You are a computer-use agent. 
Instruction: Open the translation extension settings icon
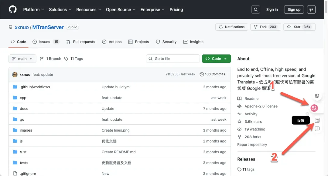(317, 120)
